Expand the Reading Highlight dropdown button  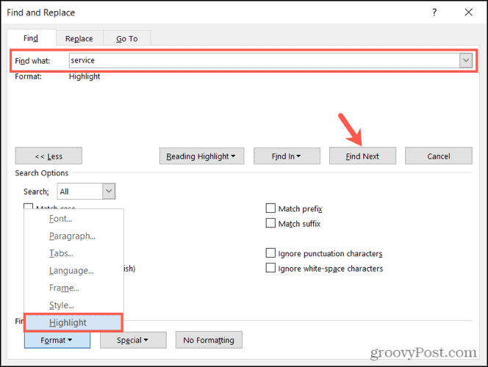click(x=202, y=156)
